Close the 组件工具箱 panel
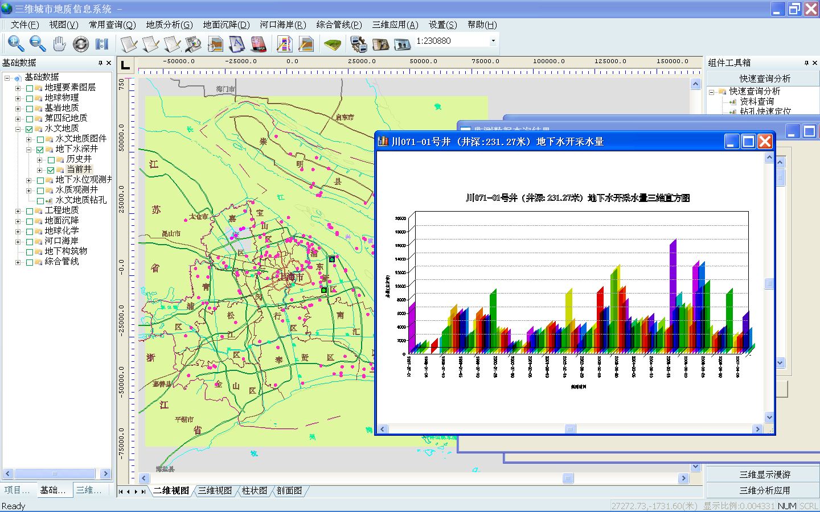The height and width of the screenshot is (512, 820). [815, 63]
